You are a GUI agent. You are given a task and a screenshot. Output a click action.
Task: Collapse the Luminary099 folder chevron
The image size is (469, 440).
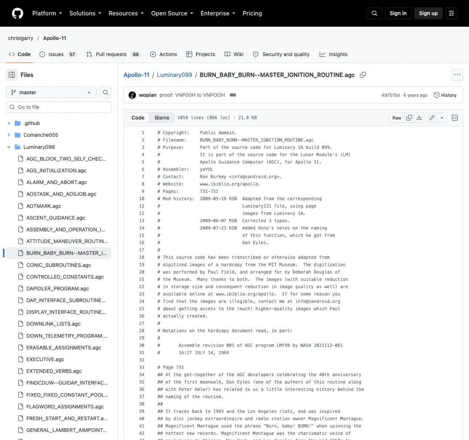click(x=9, y=147)
